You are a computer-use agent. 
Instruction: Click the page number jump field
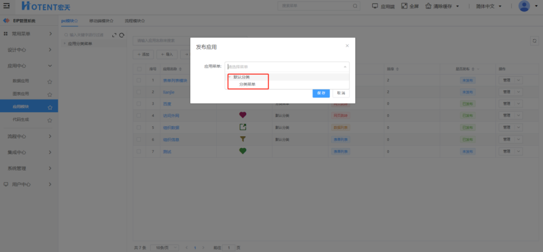tap(229, 247)
